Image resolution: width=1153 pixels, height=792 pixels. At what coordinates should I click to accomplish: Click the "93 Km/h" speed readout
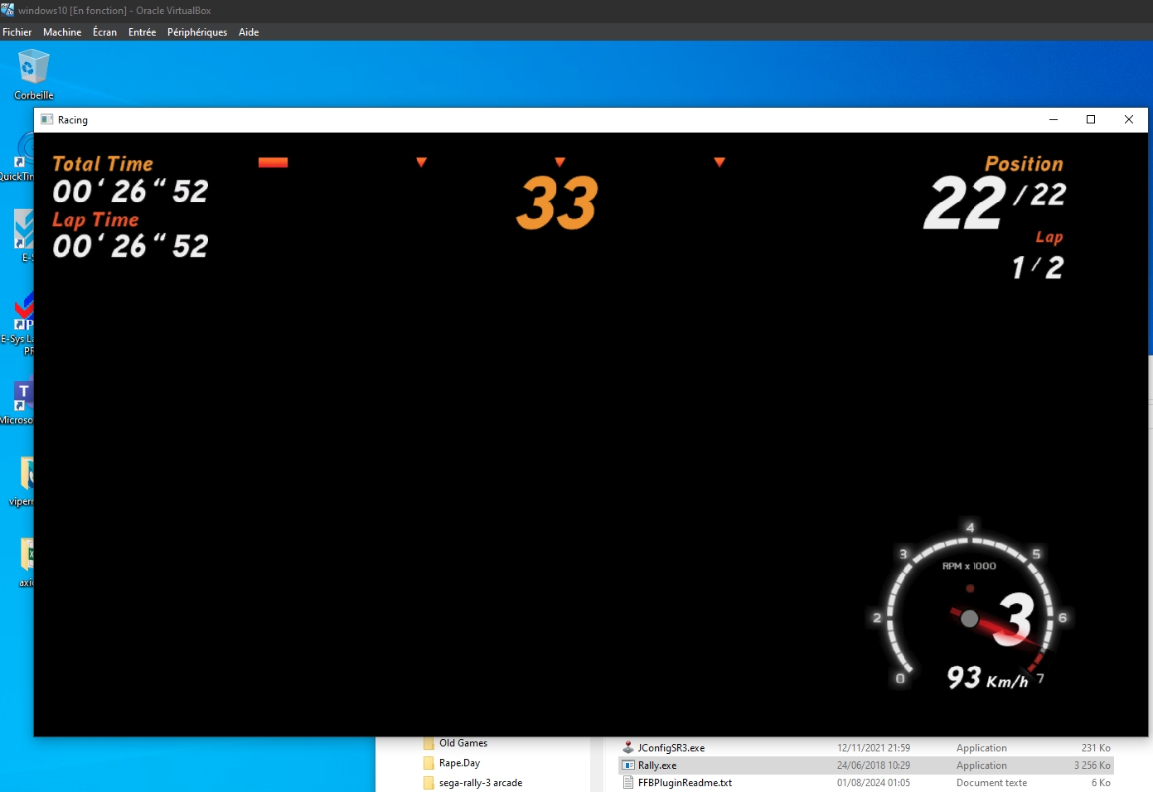pos(988,678)
